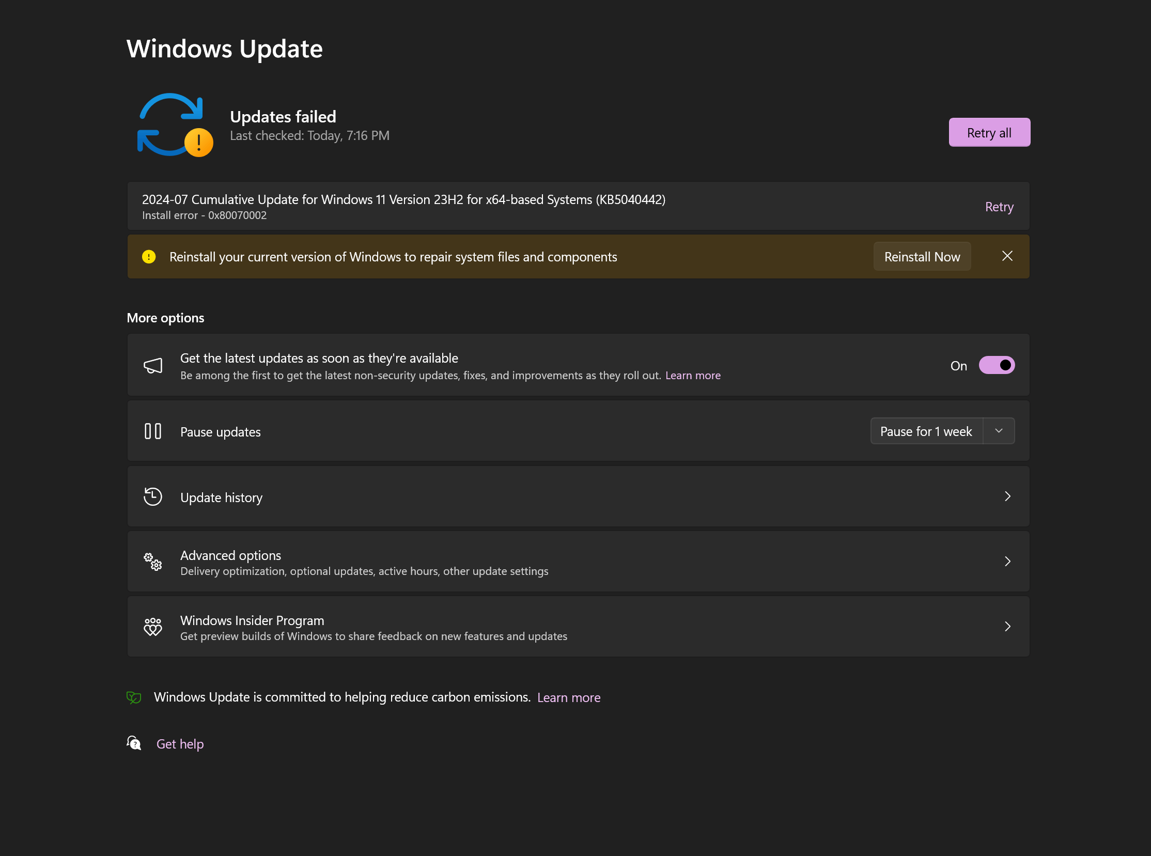Click the On label beside the toggle
1151x856 pixels.
[958, 366]
